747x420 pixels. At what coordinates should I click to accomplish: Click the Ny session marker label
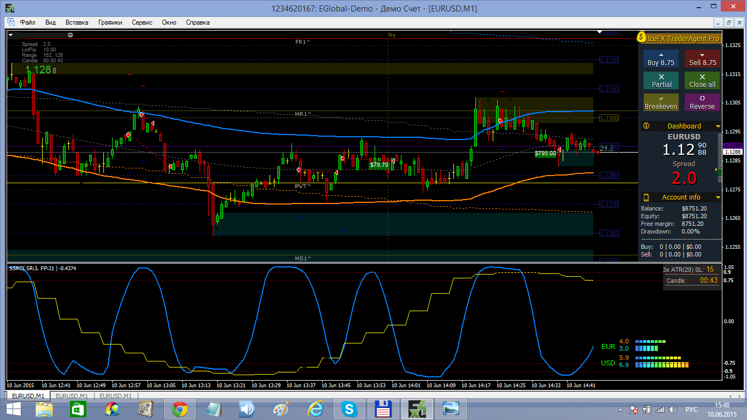tap(392, 34)
